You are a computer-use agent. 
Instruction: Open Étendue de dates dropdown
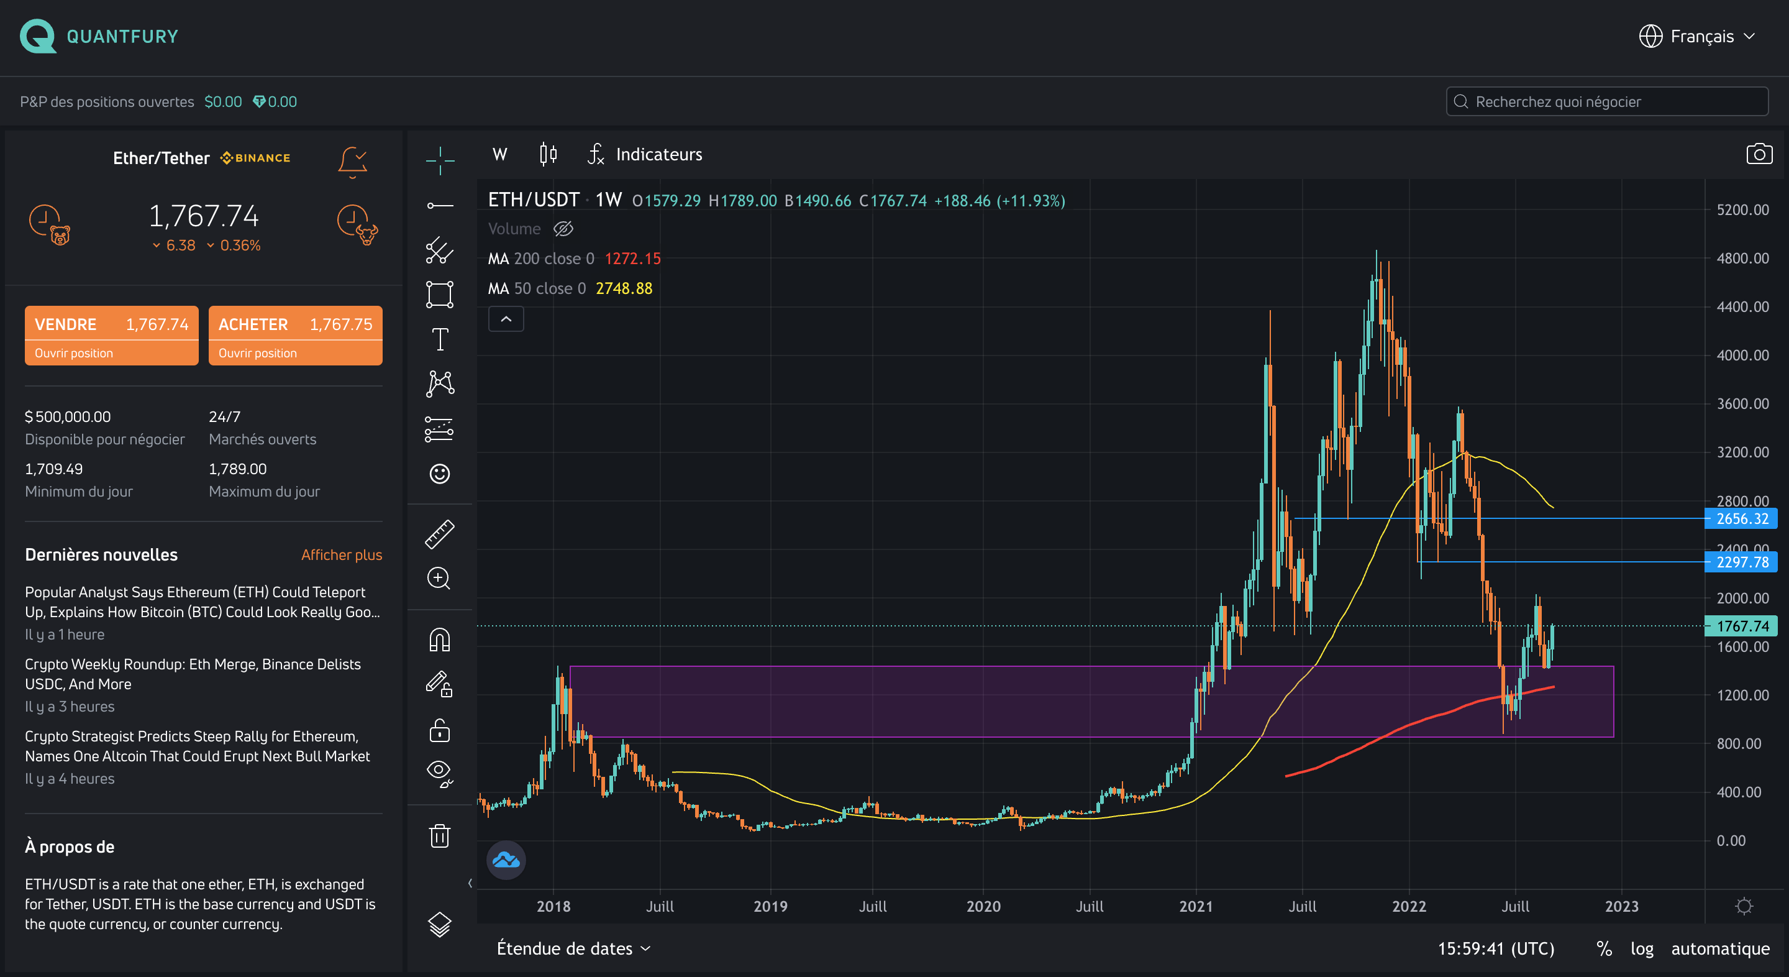point(573,948)
